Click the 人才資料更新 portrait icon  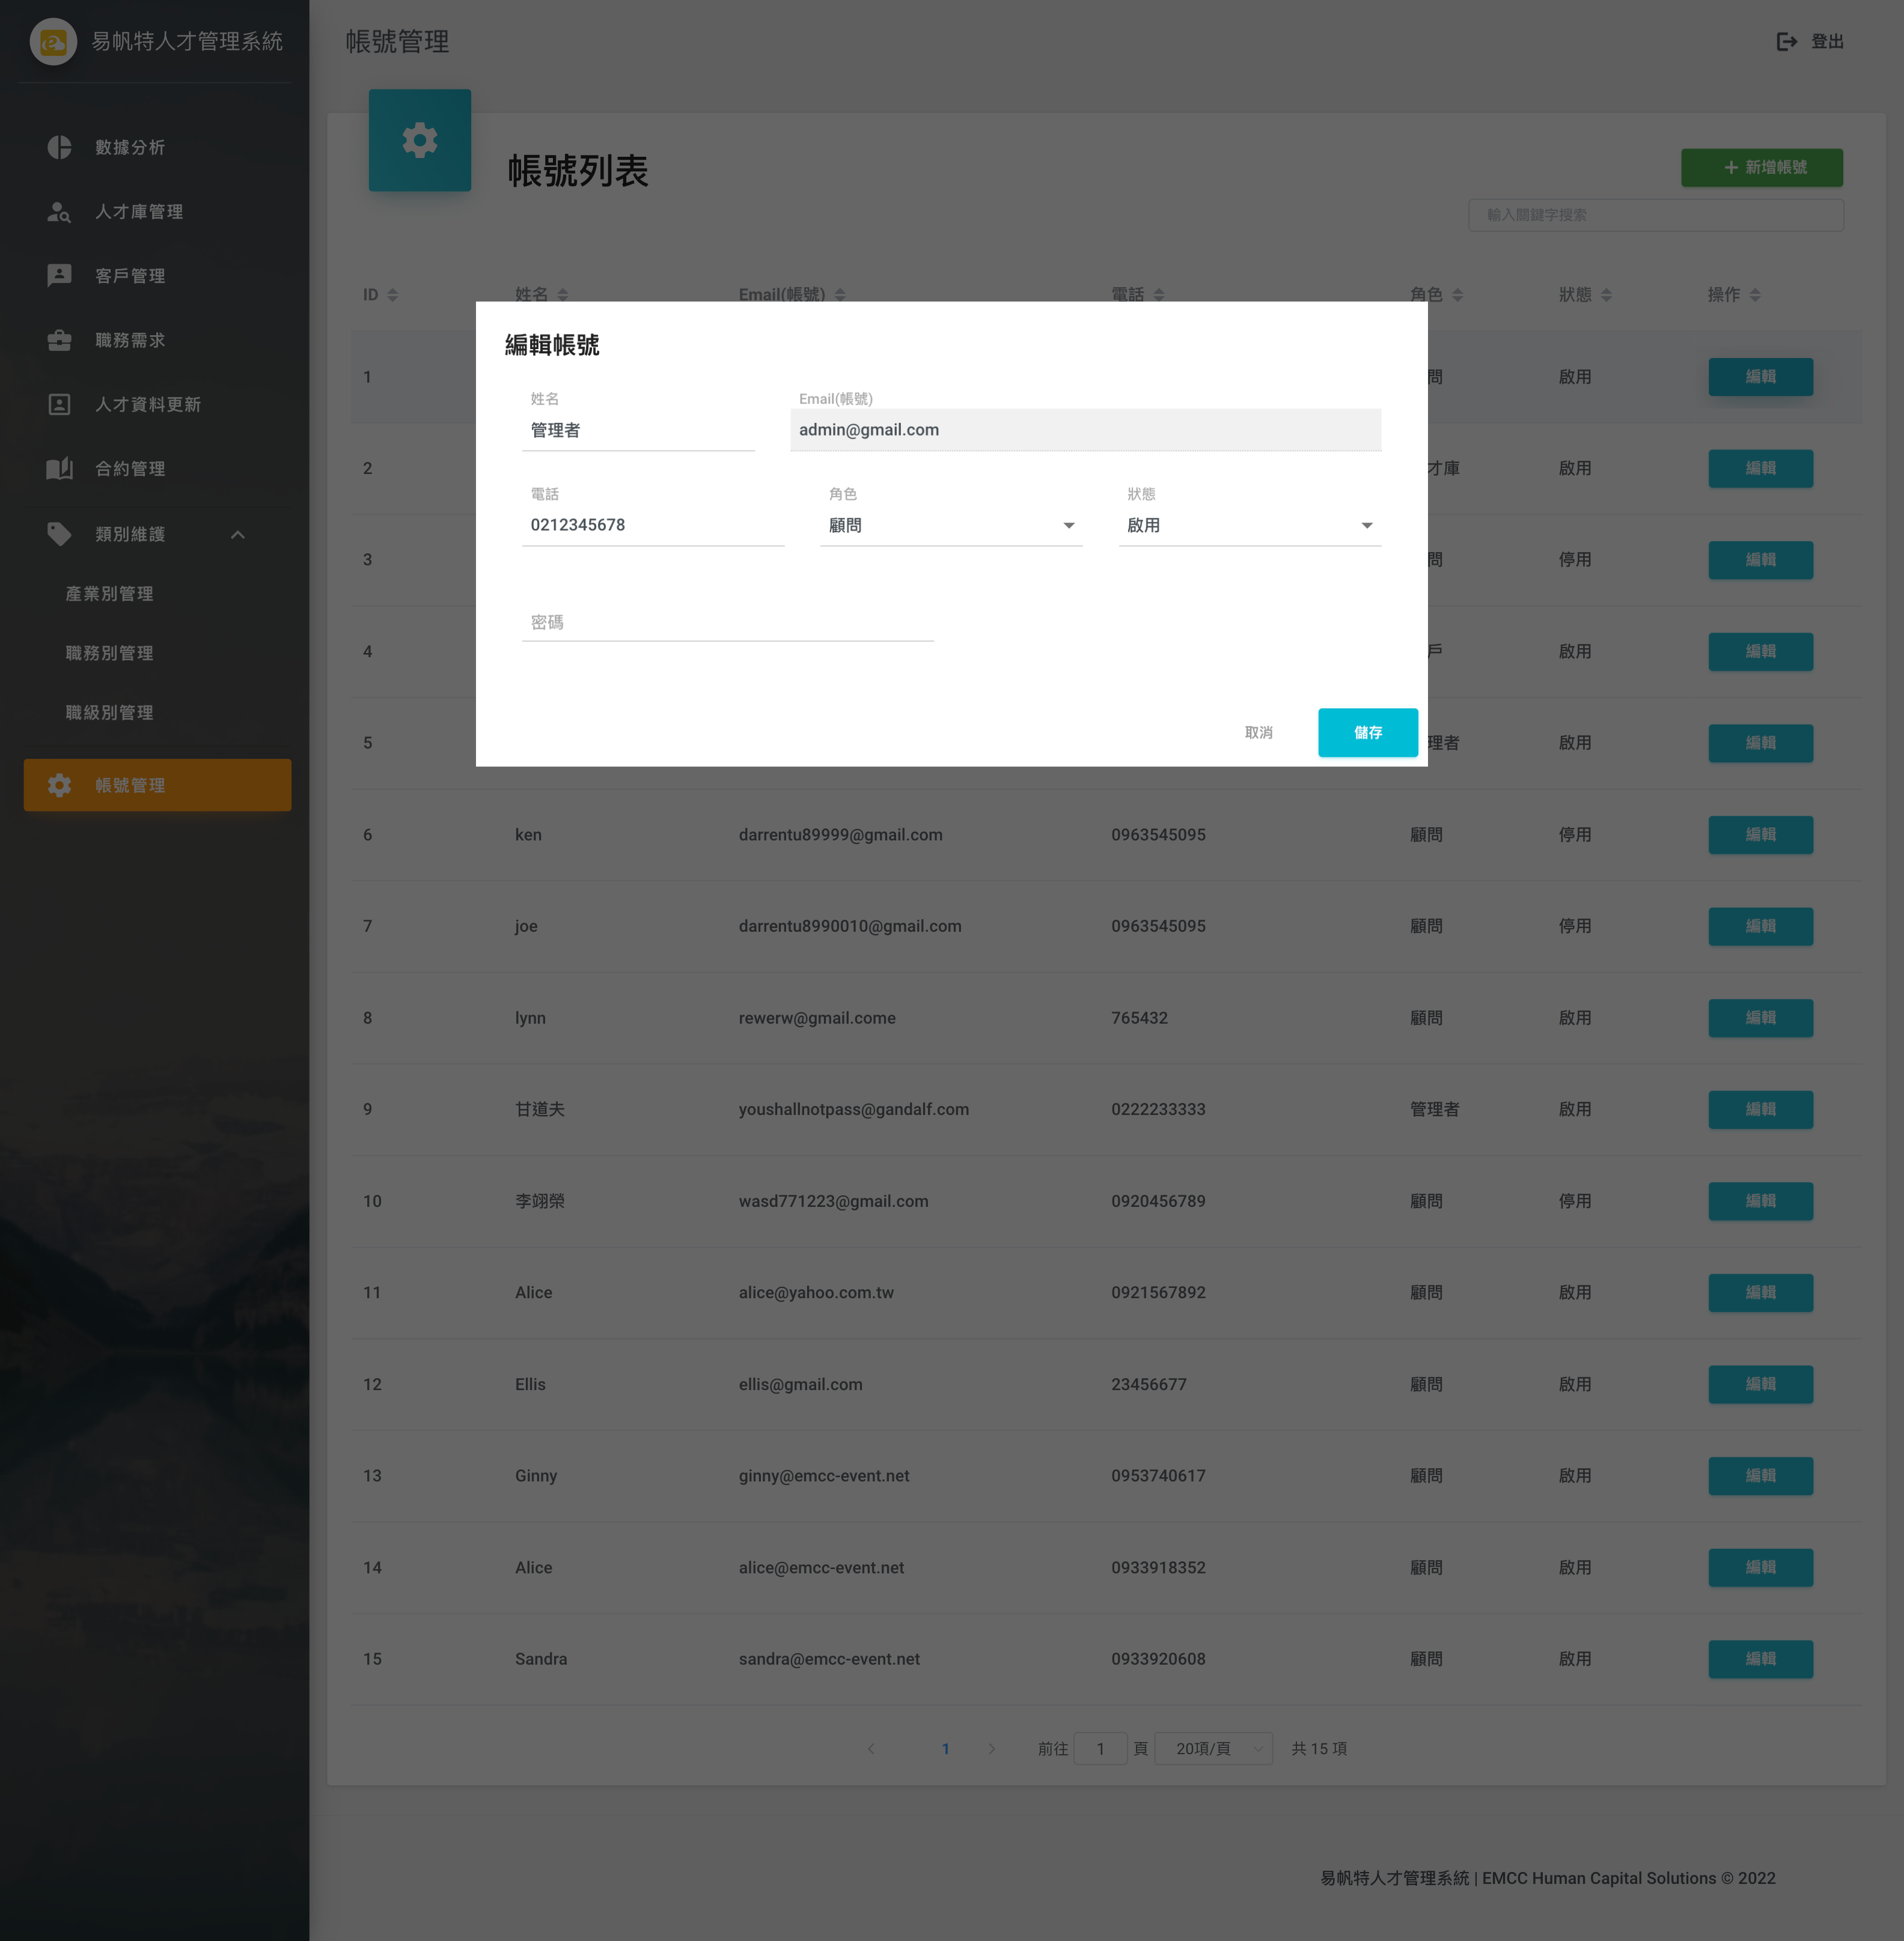click(59, 405)
